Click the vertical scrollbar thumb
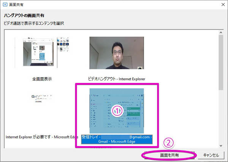 (221, 62)
